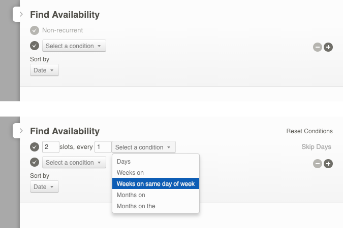
Task: Pick Months on the option
Action: point(136,206)
